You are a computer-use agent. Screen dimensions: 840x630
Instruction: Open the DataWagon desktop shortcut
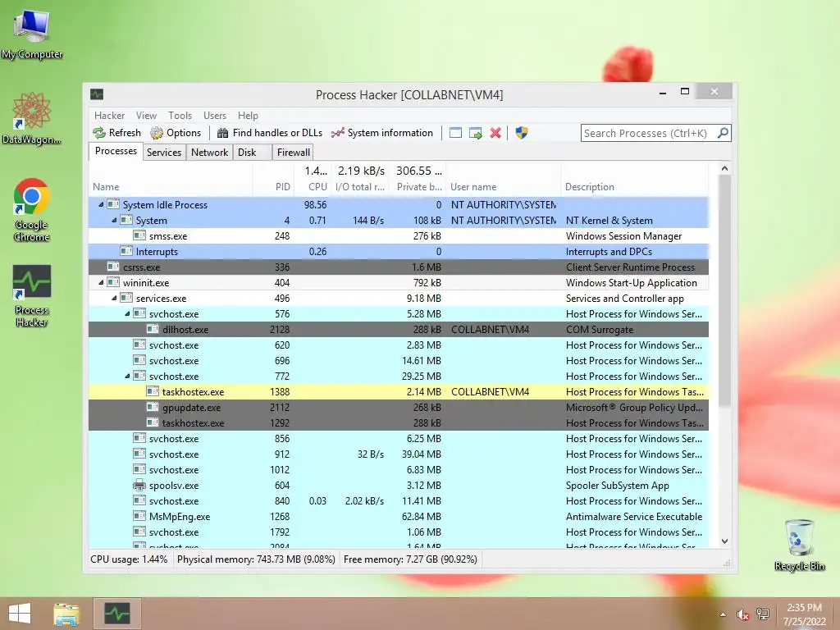(32, 118)
